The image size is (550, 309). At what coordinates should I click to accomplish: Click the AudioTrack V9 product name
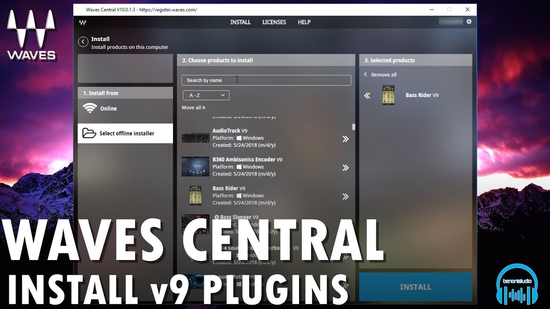[x=230, y=130]
